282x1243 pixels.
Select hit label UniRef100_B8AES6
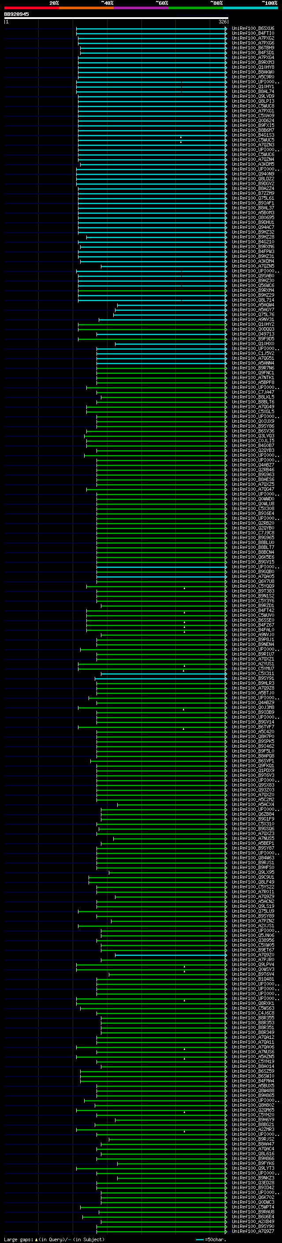253,479
